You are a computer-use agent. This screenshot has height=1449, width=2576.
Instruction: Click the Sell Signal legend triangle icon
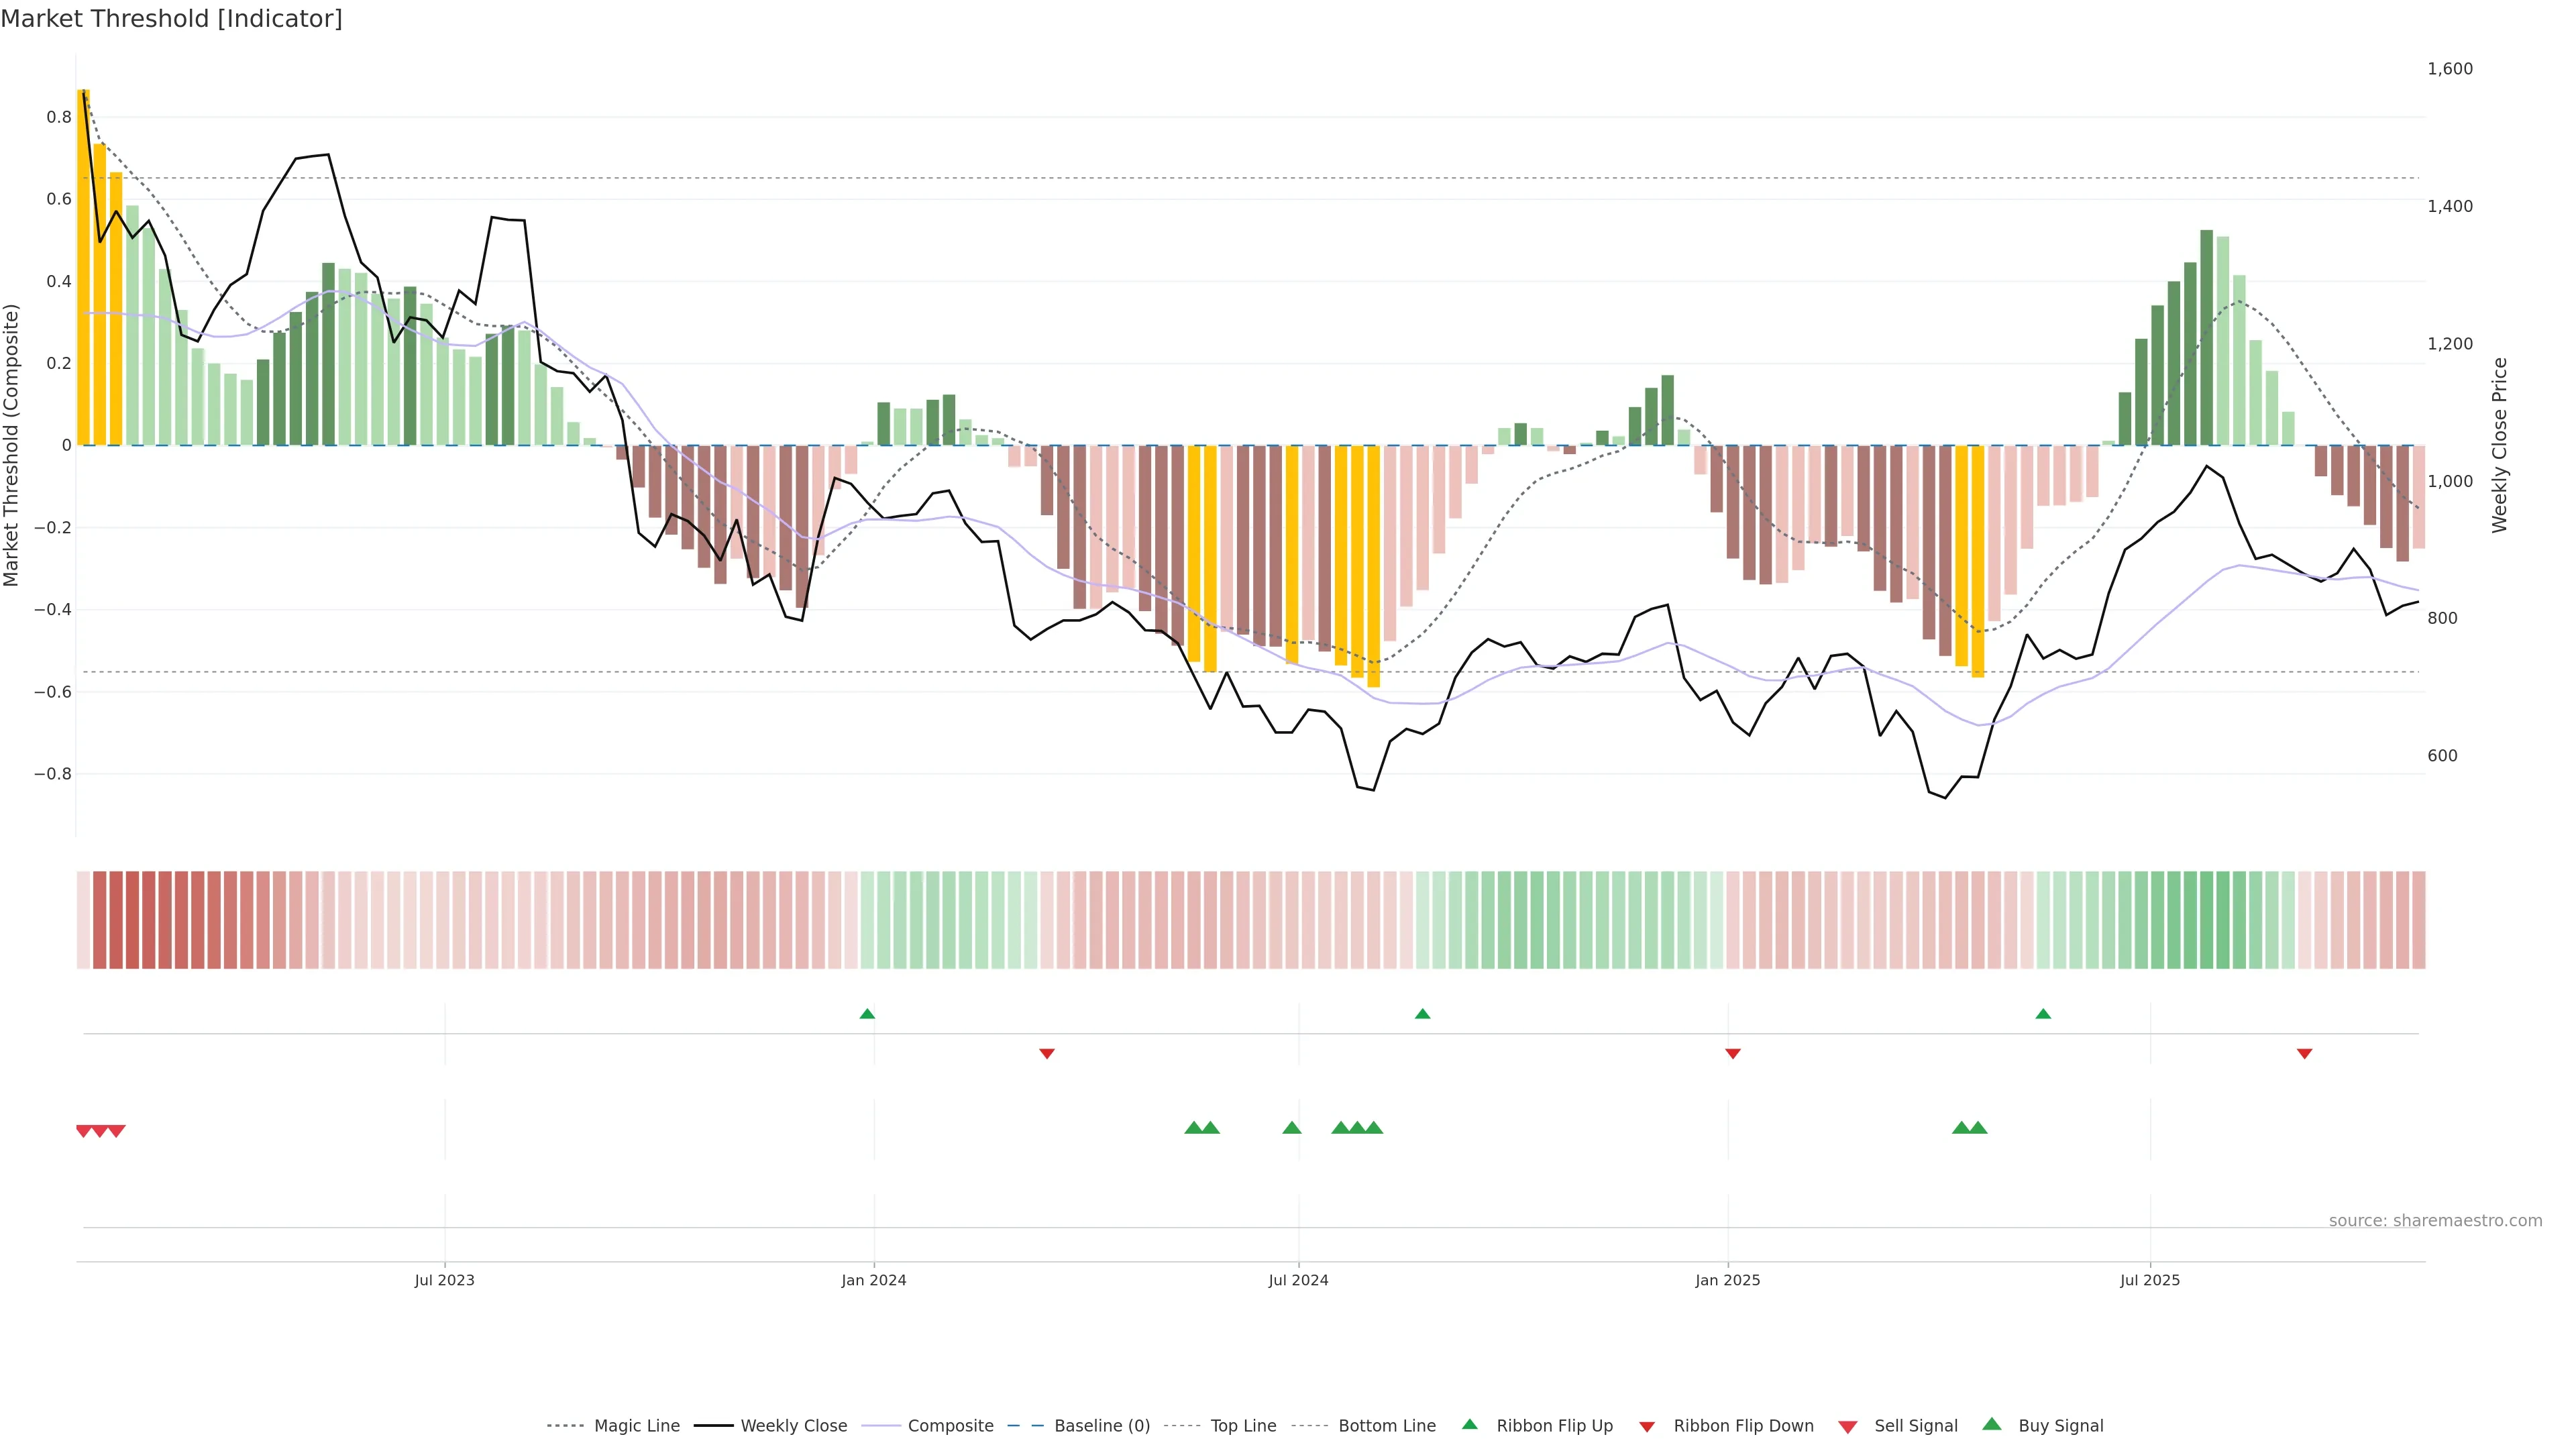tap(1848, 1427)
